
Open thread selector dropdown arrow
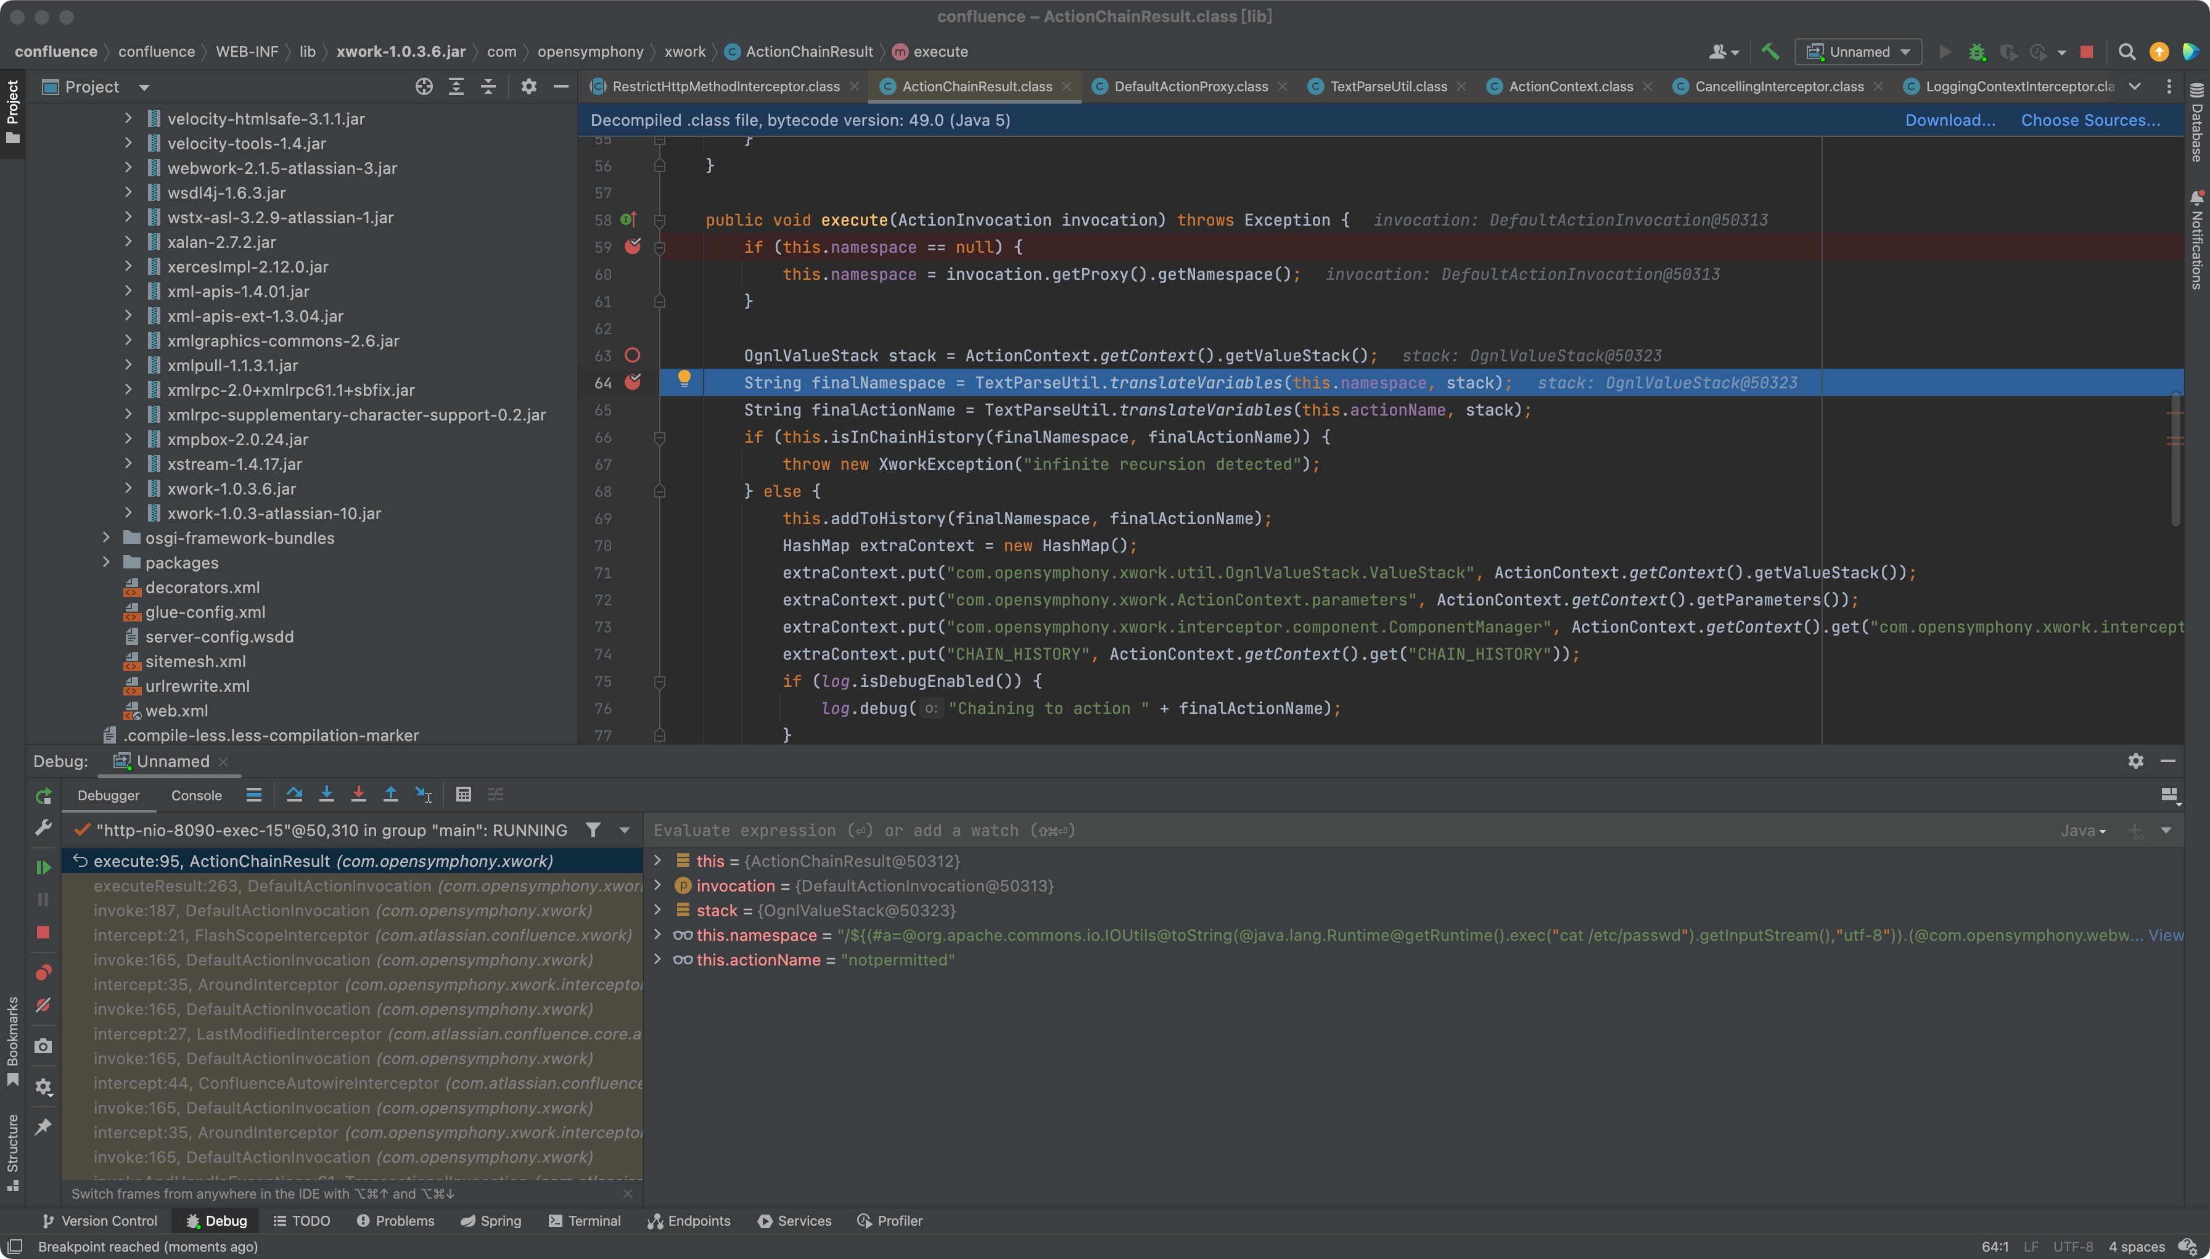coord(624,830)
